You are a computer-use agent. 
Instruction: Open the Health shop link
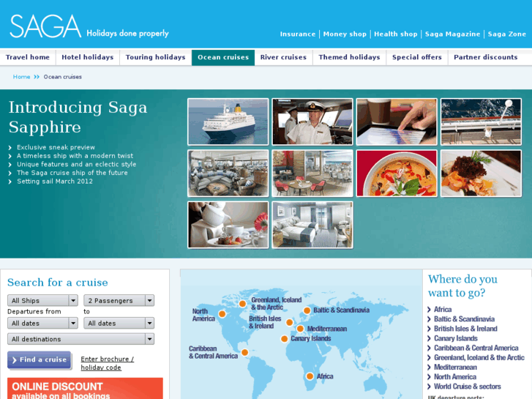[x=396, y=34]
